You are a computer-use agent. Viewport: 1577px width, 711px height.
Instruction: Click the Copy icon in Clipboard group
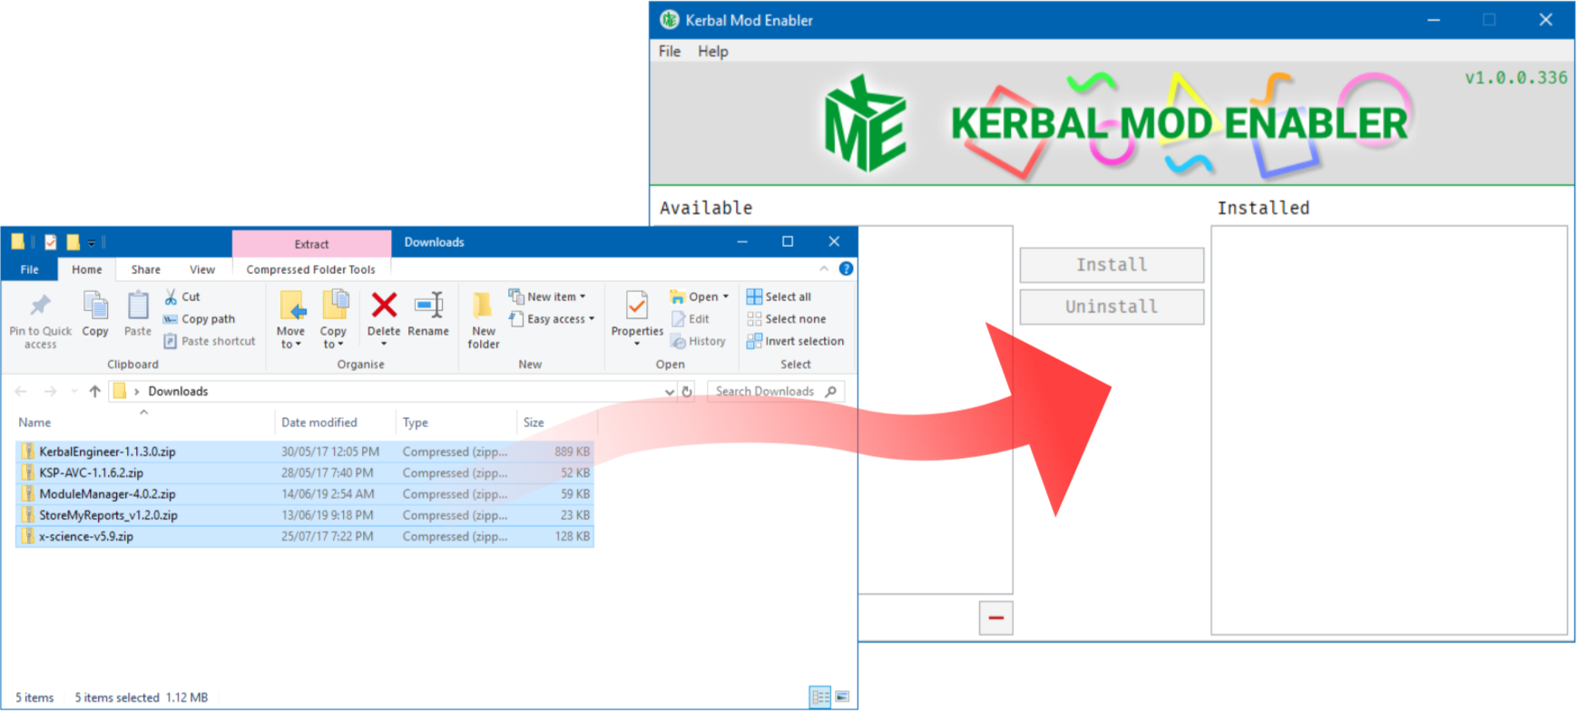tap(95, 307)
